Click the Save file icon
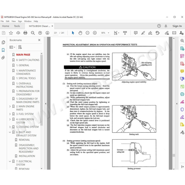 [x=3, y=33]
